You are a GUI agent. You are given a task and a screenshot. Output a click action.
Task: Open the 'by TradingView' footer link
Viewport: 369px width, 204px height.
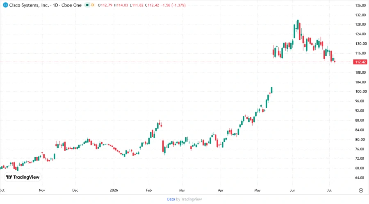pos(189,199)
